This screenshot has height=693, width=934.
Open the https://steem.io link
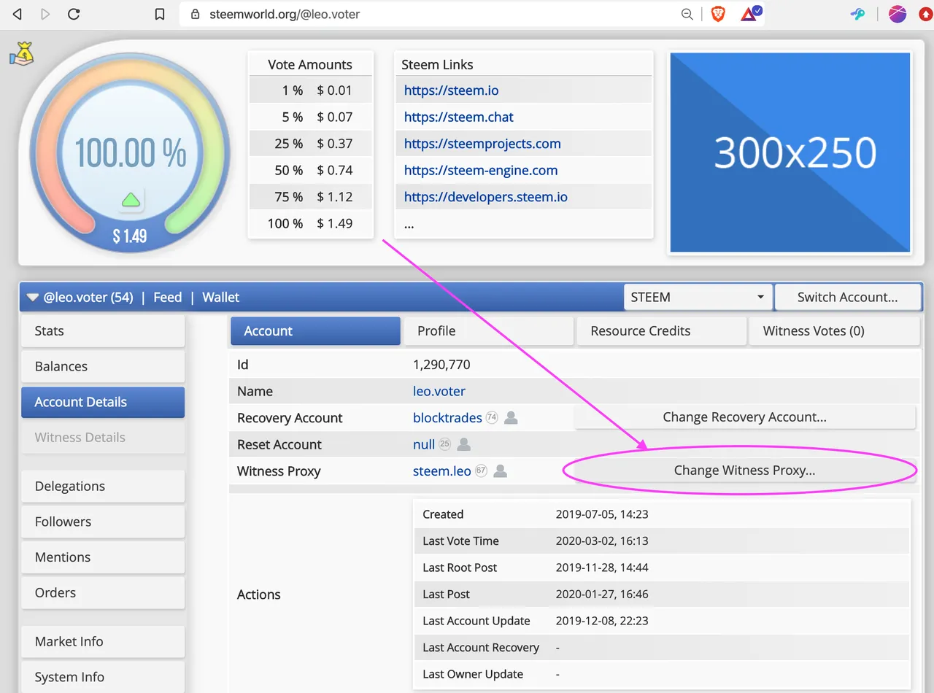tap(451, 90)
